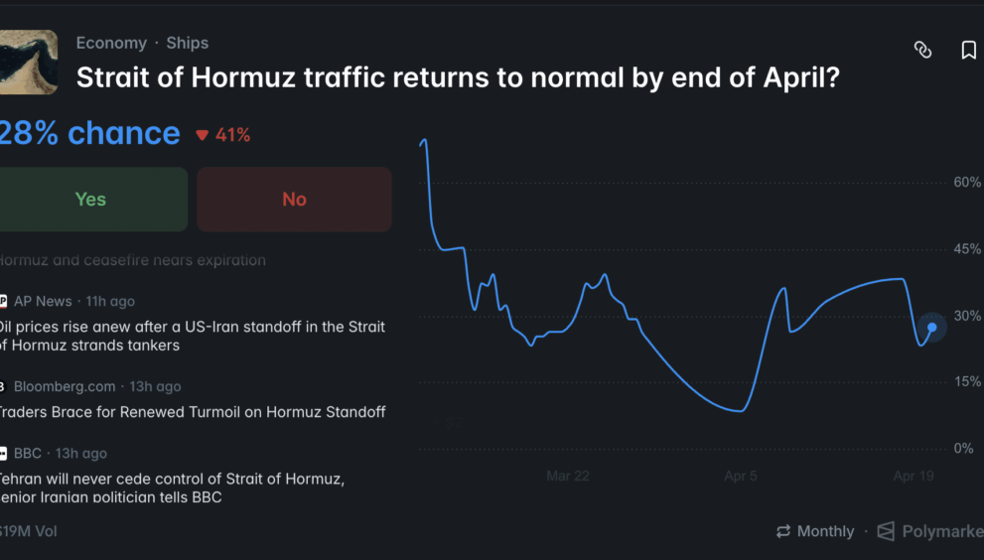Click the 28% chance figure

(x=89, y=134)
